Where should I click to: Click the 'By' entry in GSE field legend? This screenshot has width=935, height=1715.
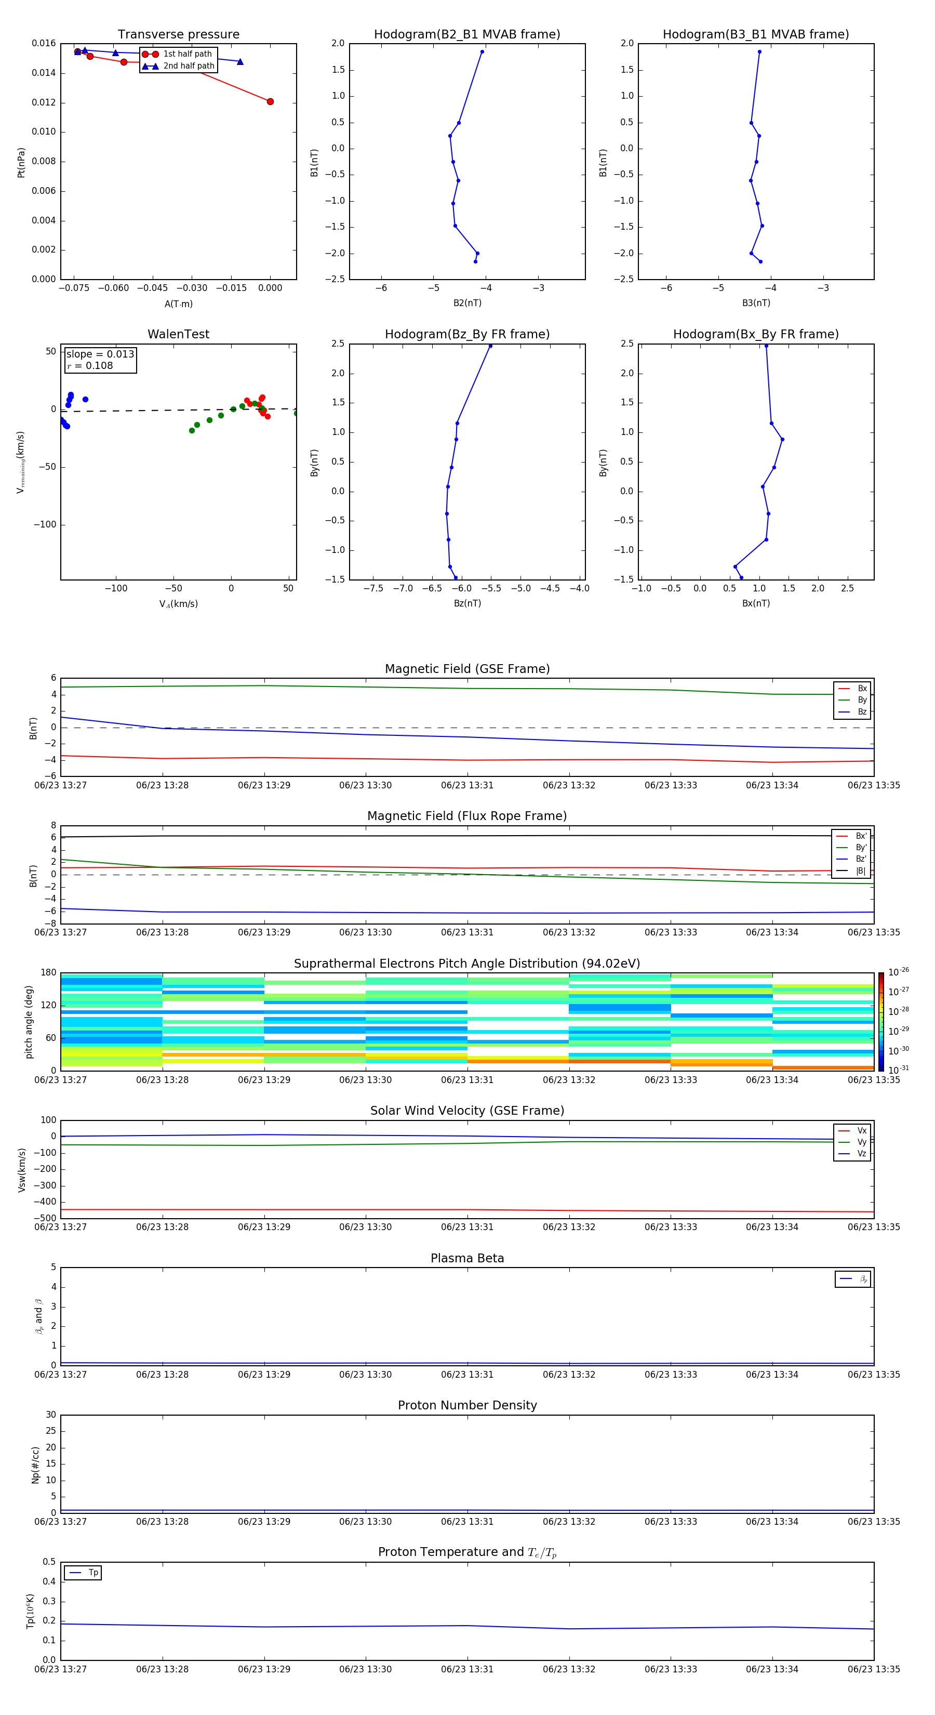852,700
